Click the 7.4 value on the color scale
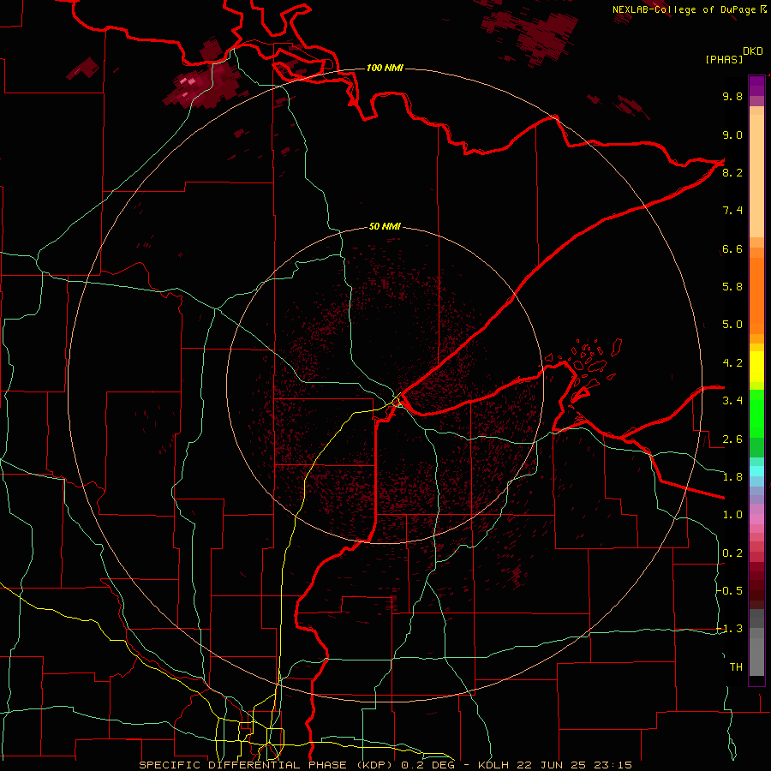771x771 pixels. point(732,211)
